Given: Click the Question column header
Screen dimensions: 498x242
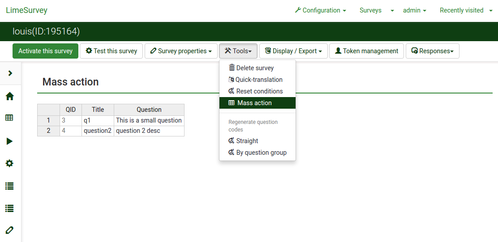Looking at the screenshot, I should (x=149, y=110).
